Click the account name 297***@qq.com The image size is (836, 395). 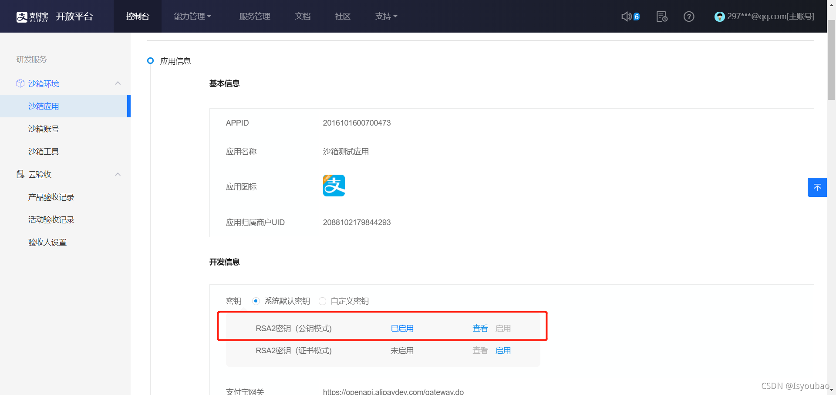770,17
